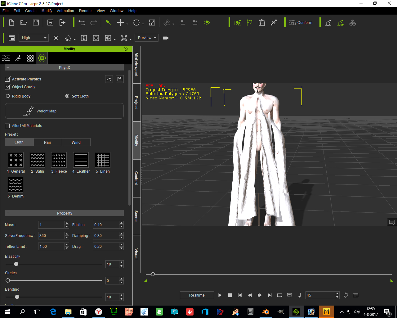The width and height of the screenshot is (397, 318).
Task: Create a new project file
Action: click(11, 23)
